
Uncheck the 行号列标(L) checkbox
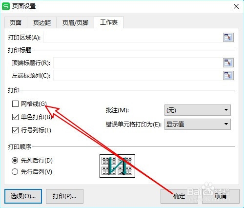click(x=15, y=130)
